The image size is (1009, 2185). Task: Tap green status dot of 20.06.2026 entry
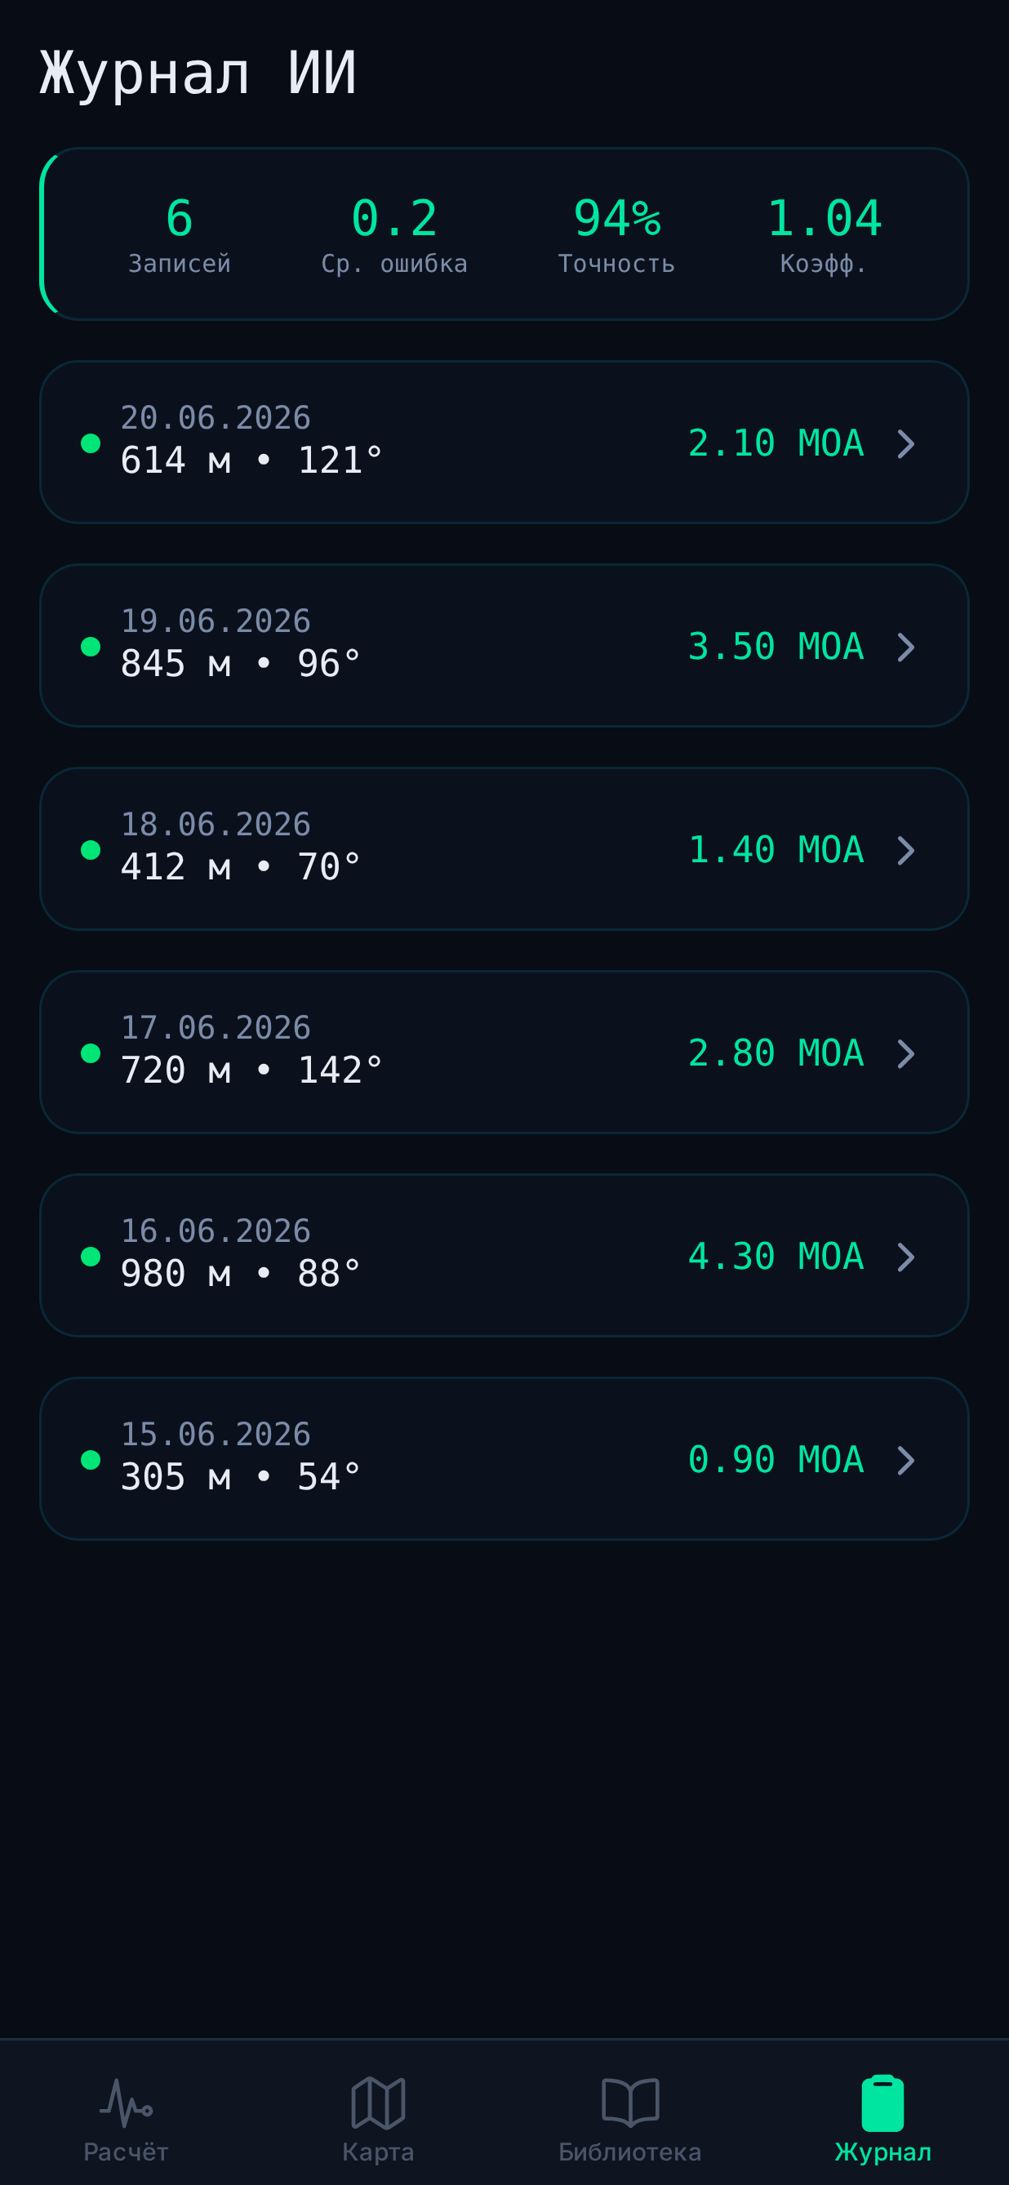(x=91, y=443)
